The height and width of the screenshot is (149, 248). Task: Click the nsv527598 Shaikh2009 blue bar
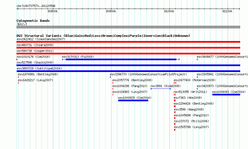[128, 65]
